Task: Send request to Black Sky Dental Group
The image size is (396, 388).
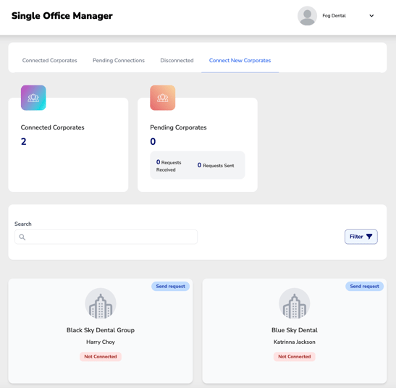Action: point(170,286)
